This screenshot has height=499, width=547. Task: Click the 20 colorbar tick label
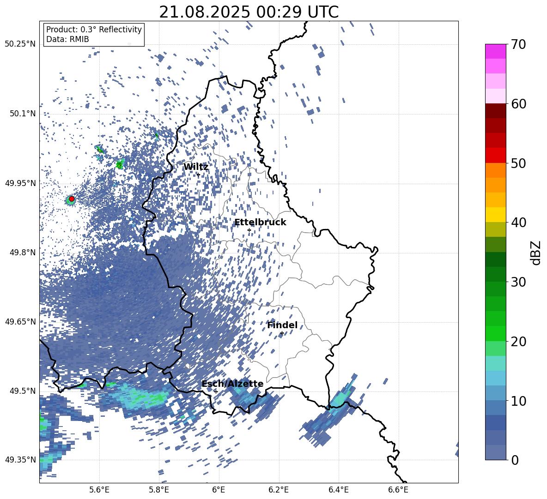tap(518, 341)
